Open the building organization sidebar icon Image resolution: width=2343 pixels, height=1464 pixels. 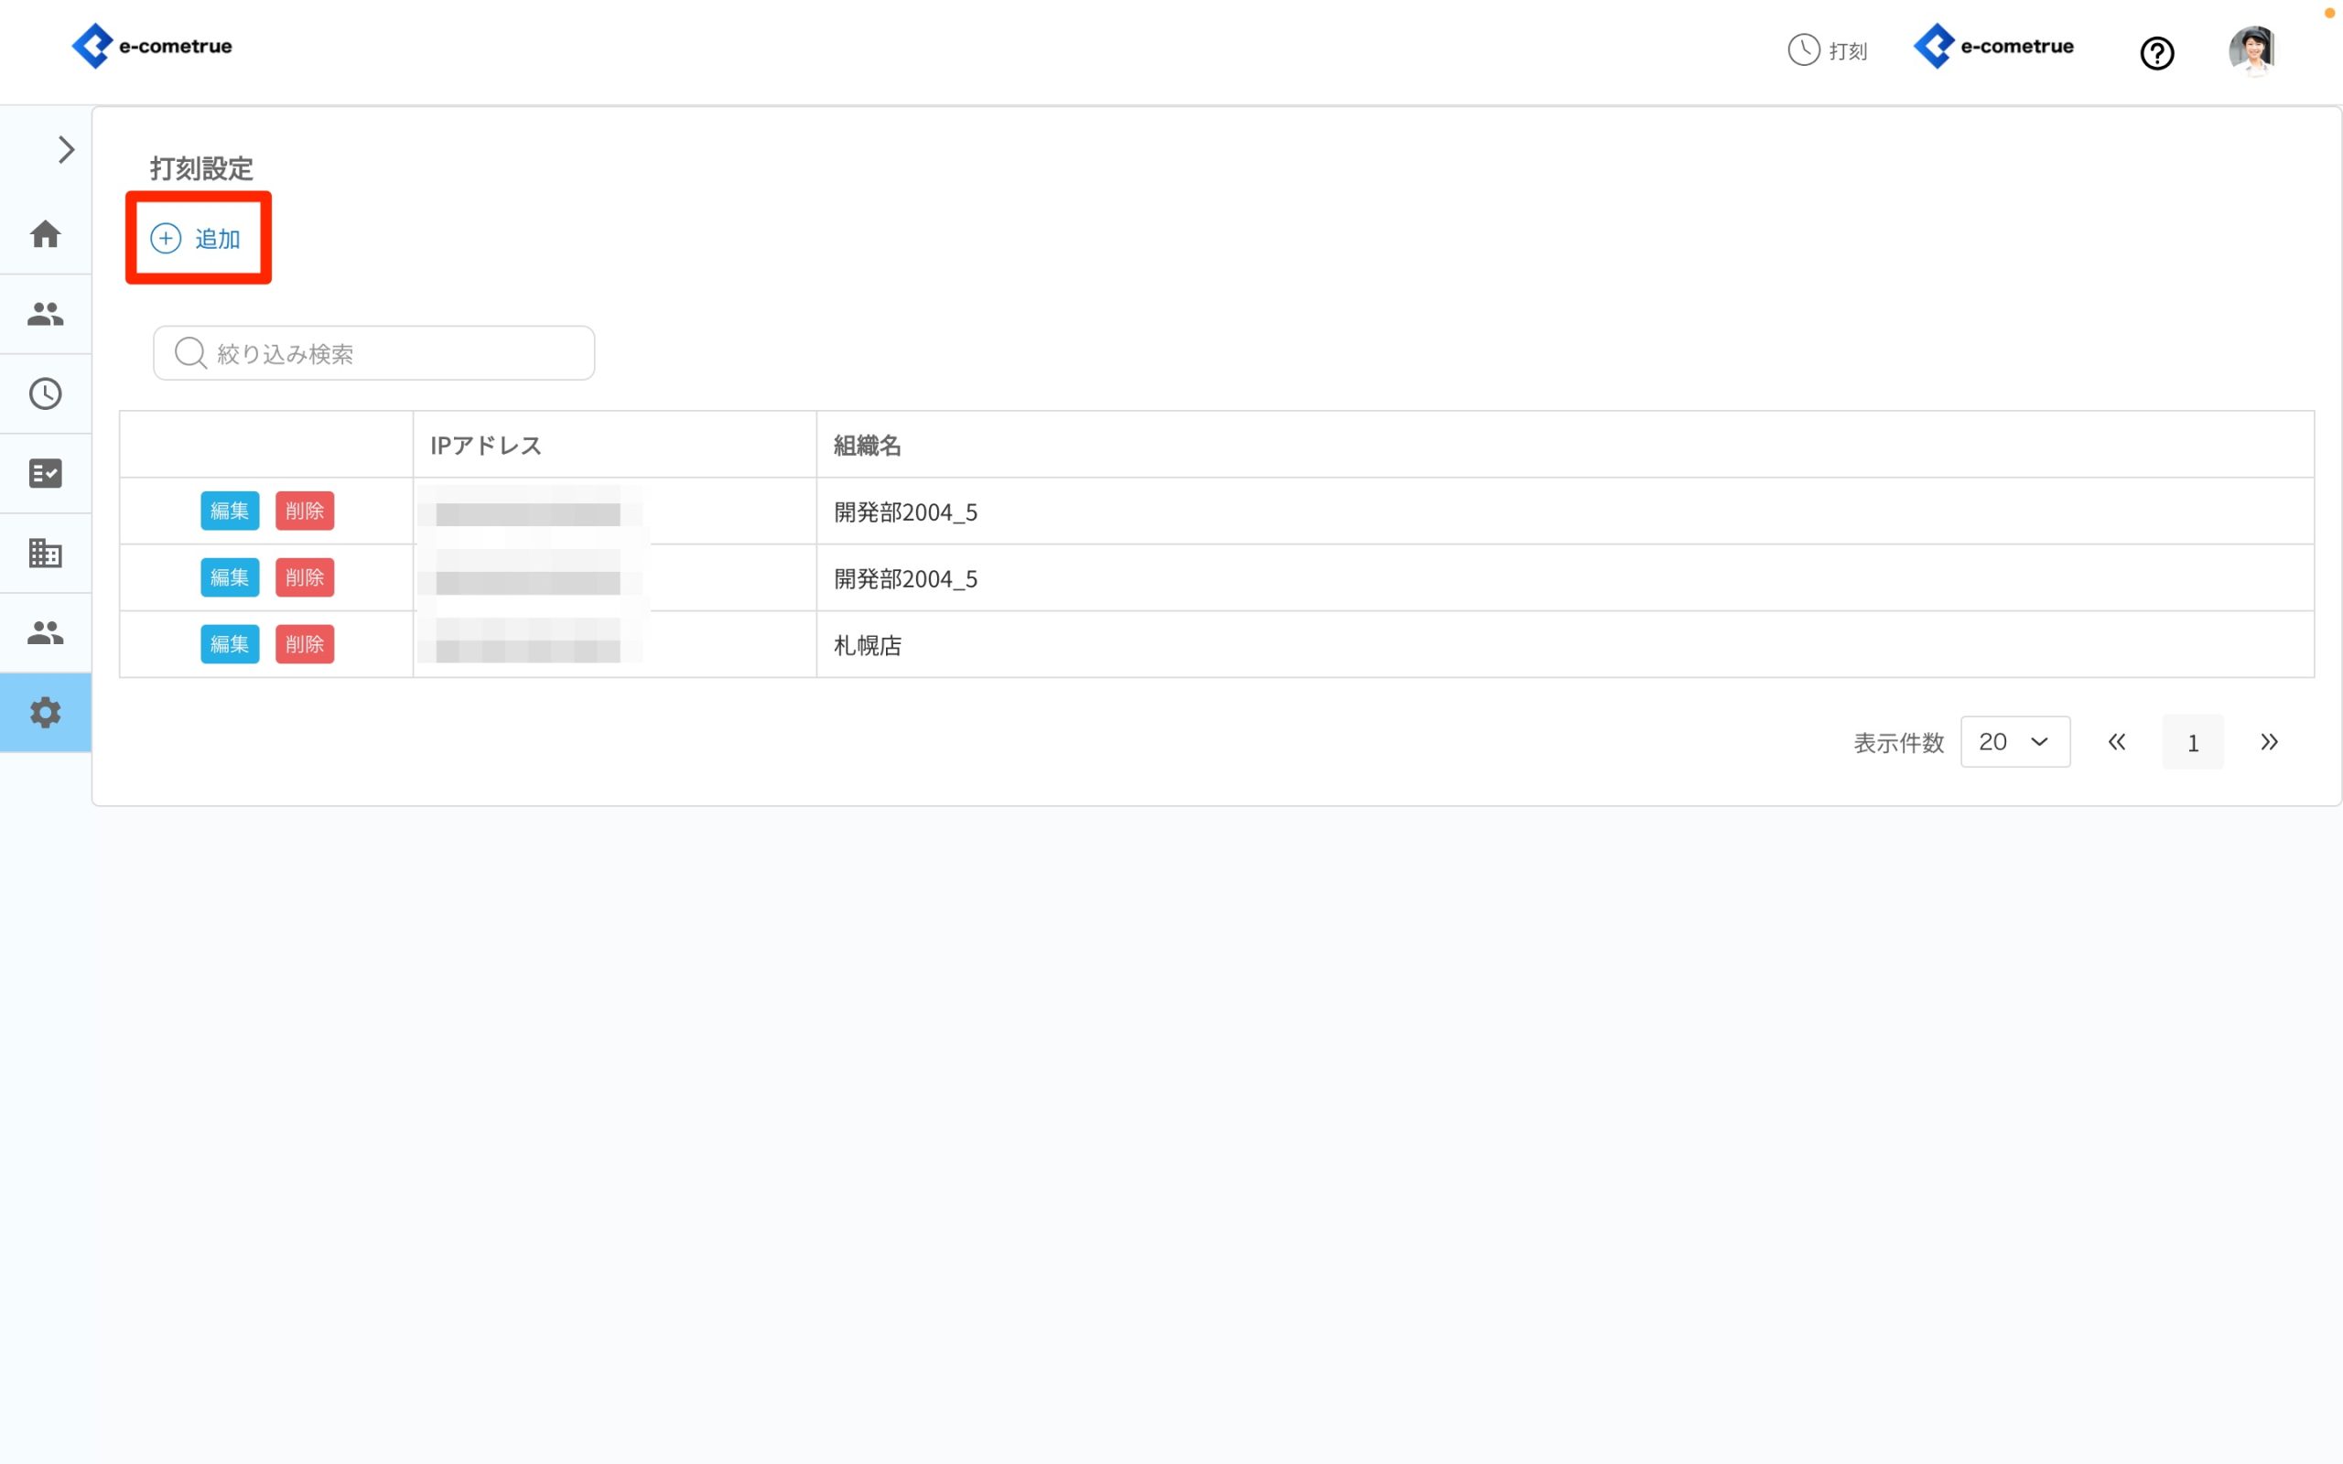(x=46, y=553)
